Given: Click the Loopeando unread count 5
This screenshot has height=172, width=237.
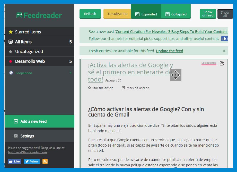Looking at the screenshot, I should (71, 73).
